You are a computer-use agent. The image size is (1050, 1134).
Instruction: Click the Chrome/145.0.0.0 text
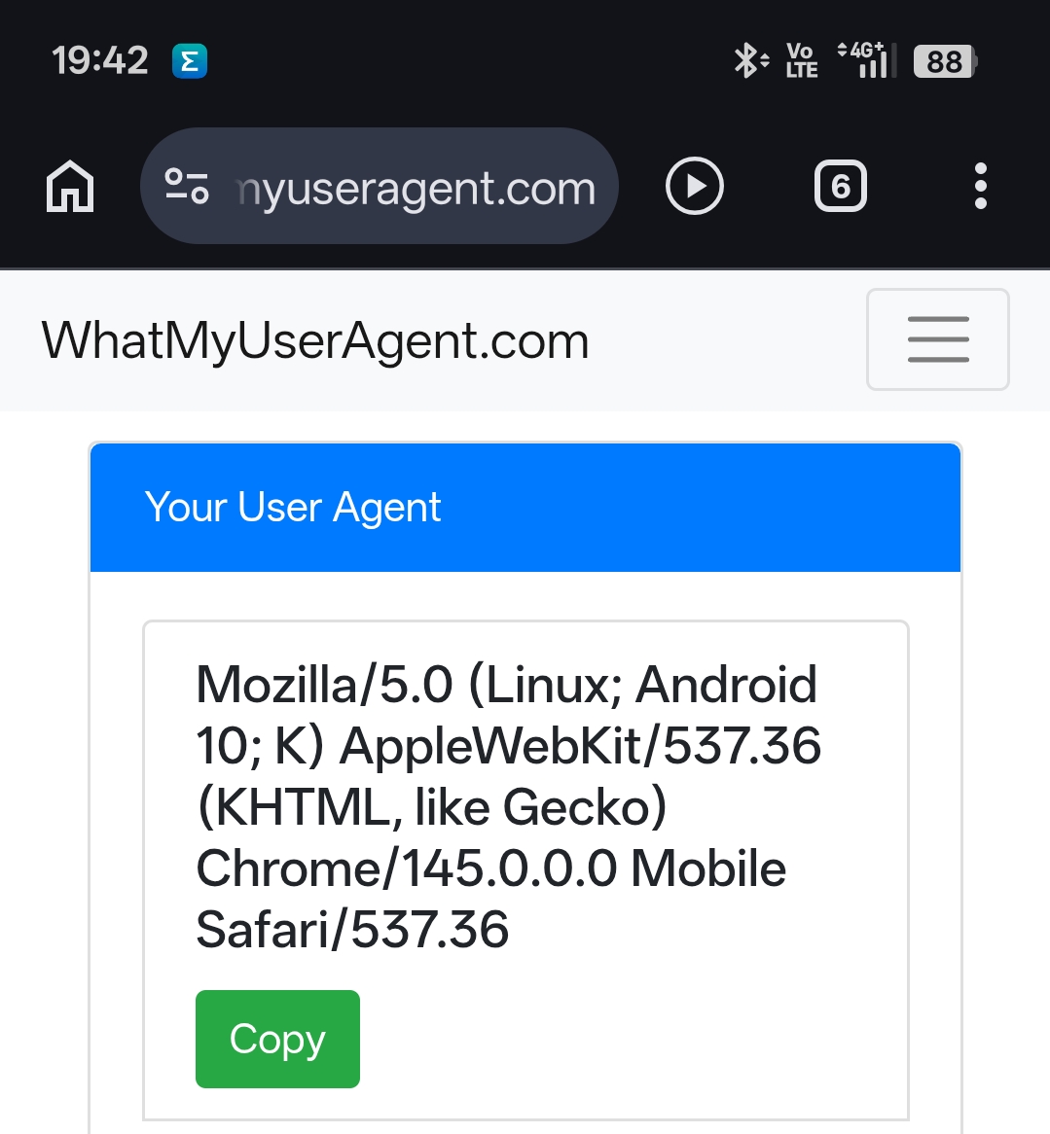(407, 868)
